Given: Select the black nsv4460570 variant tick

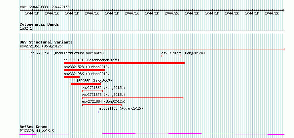Looking at the screenshot, I should point(31,56).
